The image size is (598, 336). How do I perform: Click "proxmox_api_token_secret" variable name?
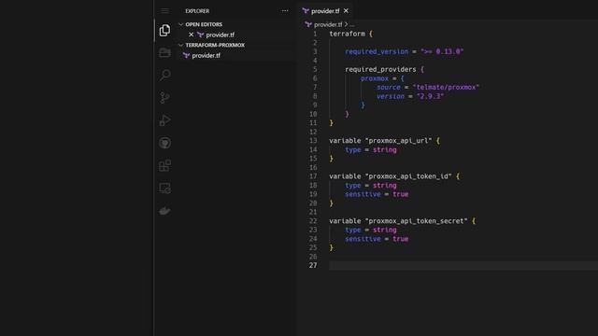click(417, 221)
